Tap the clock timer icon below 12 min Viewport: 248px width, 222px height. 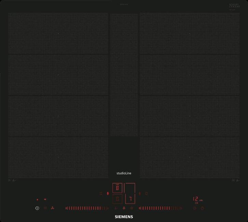(195, 208)
